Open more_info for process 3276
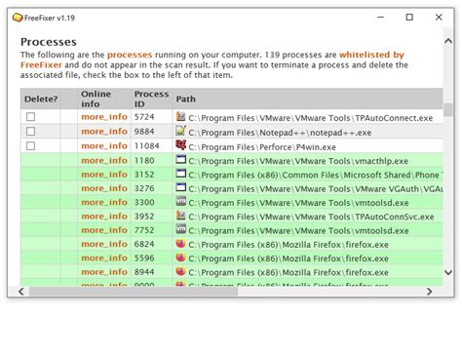Image resolution: width=462 pixels, height=358 pixels. click(x=104, y=188)
